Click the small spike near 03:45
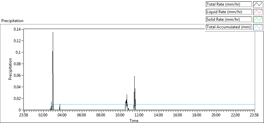Screen dimensions: 264x123 click(x=60, y=107)
